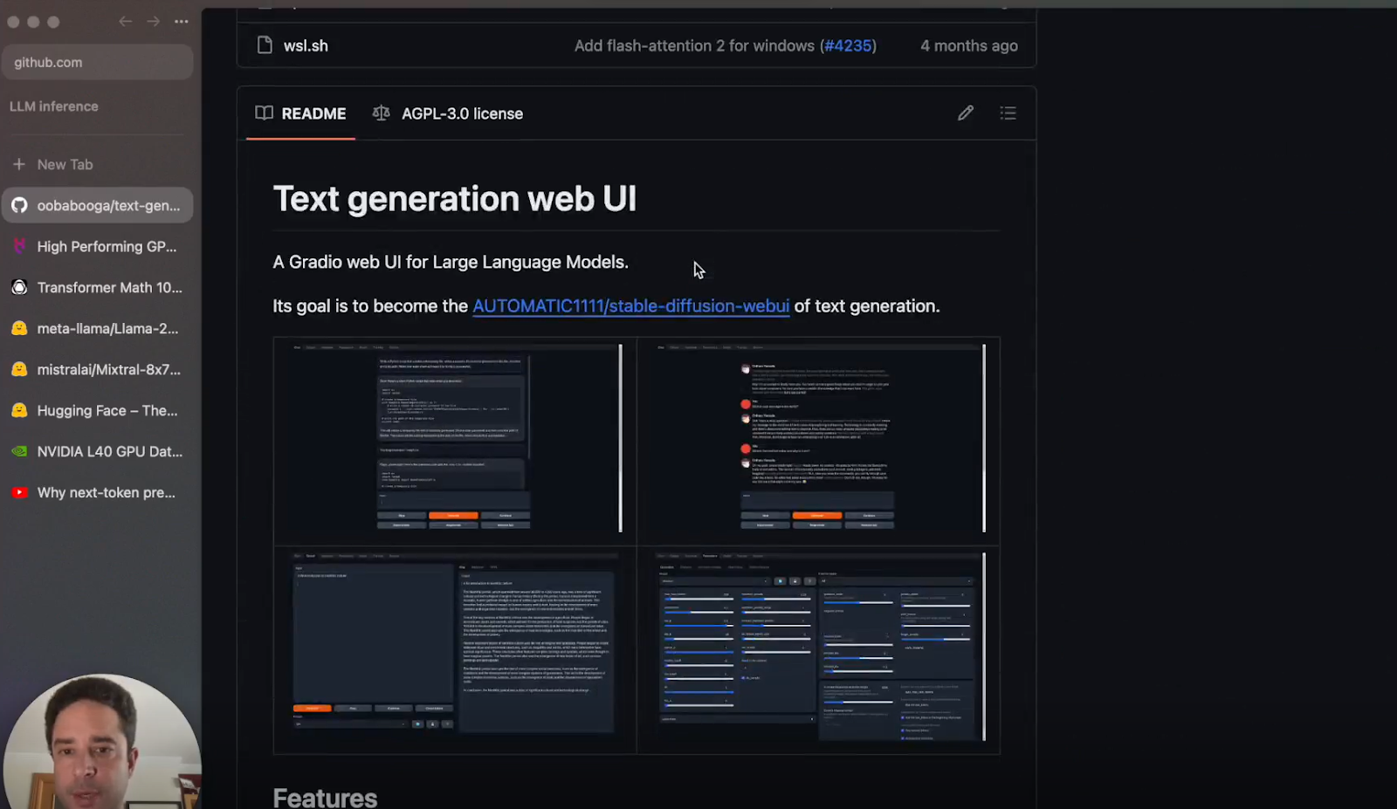Open the README outline list icon
1397x809 pixels.
[1008, 113]
